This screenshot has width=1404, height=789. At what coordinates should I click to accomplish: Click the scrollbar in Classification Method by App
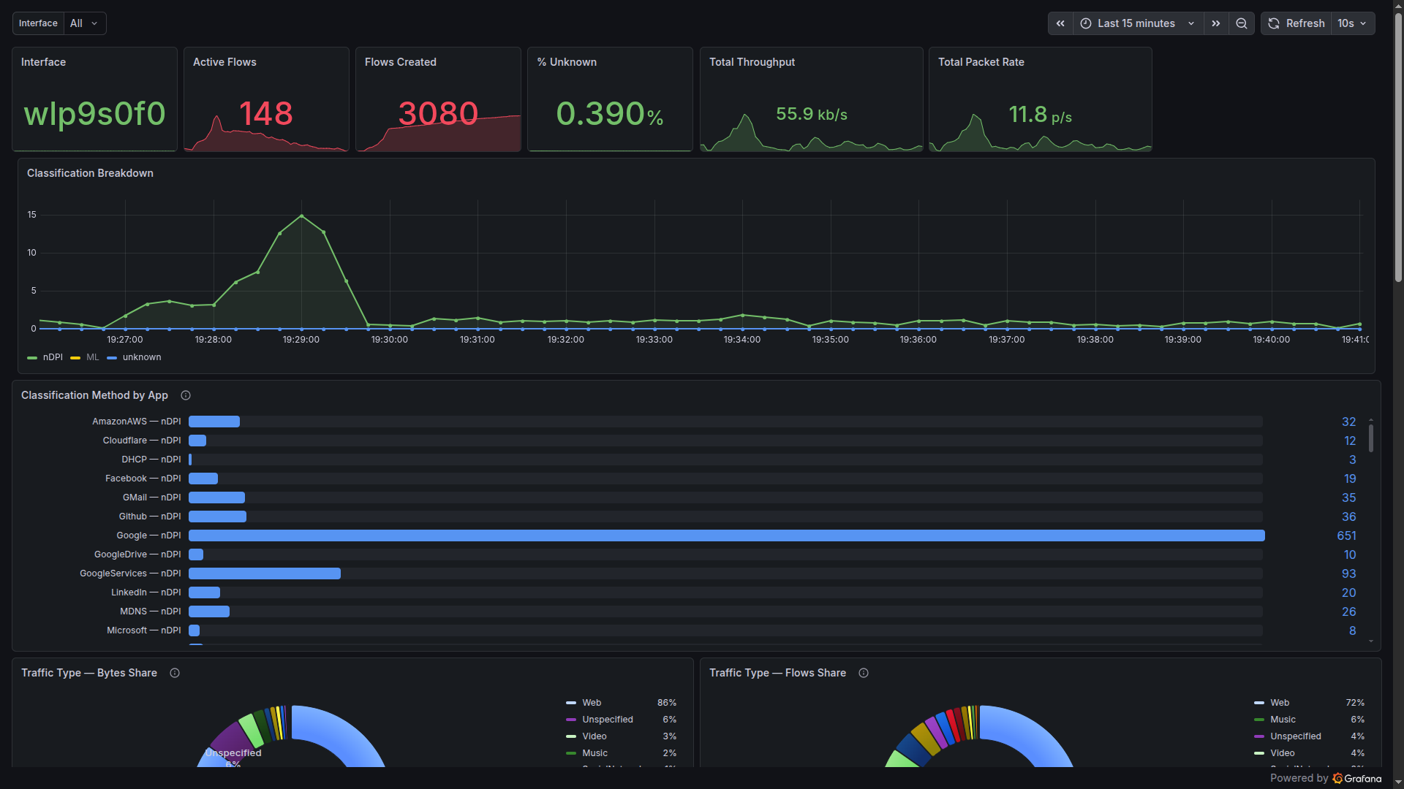[x=1370, y=438]
